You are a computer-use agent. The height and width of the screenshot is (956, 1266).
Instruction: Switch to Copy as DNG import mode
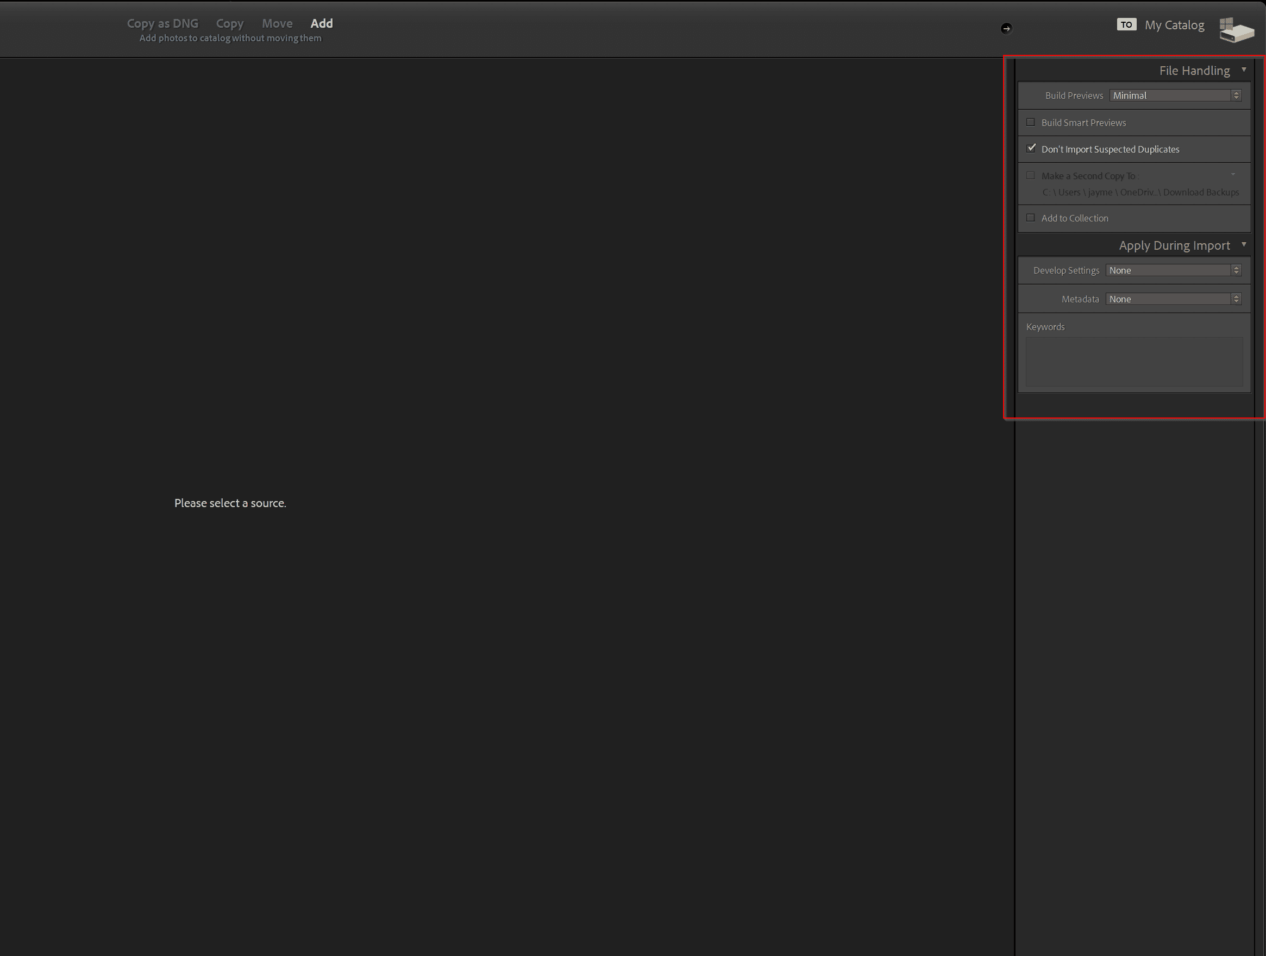pyautogui.click(x=162, y=23)
